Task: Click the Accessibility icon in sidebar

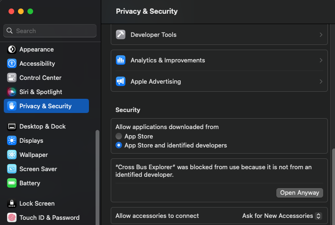Action: (12, 64)
